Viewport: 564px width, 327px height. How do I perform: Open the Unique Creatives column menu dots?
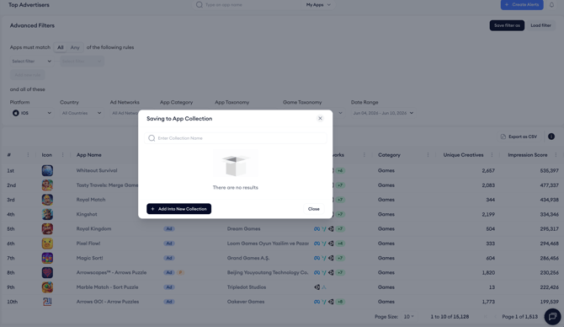coord(492,155)
